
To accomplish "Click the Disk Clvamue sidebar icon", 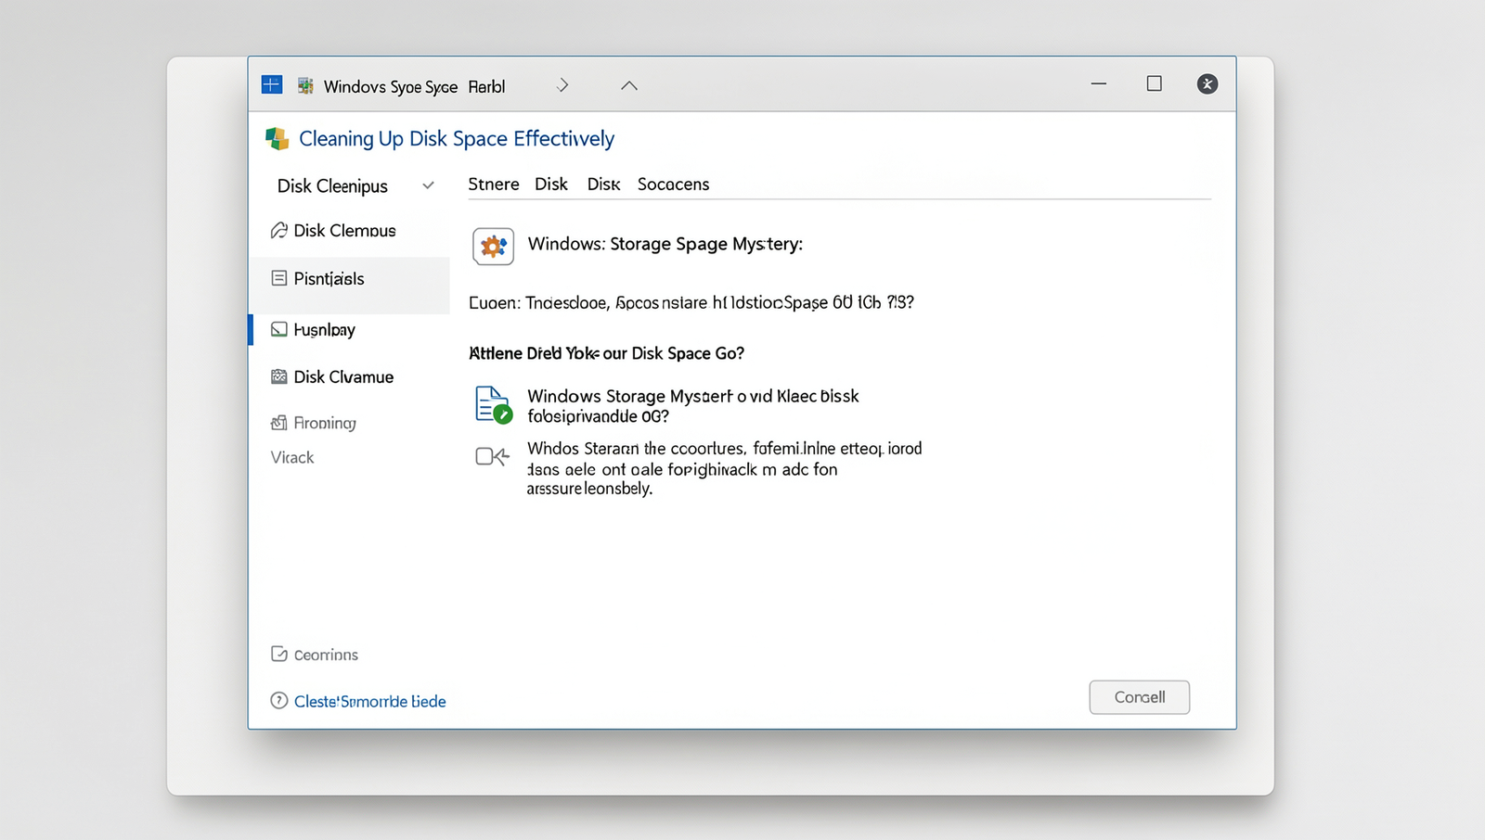I will [x=278, y=376].
